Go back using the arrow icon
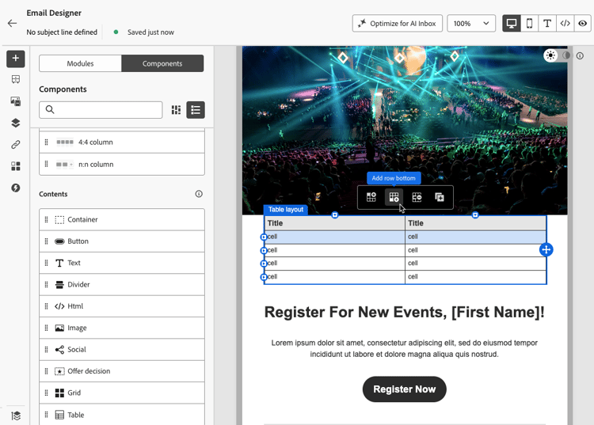Image resolution: width=594 pixels, height=425 pixels. 12,24
